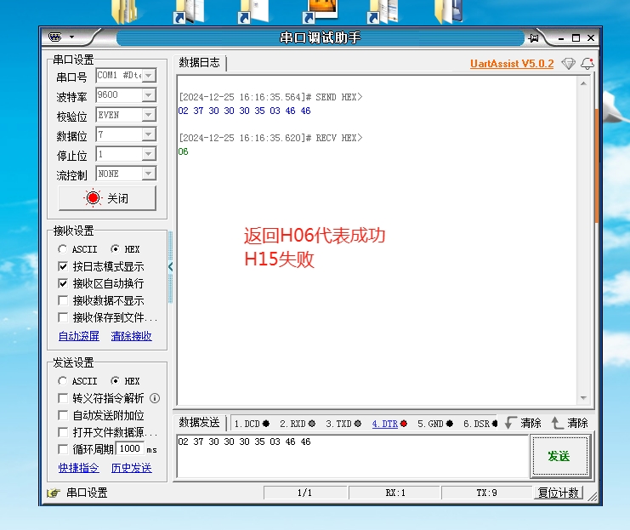Expand the 校验位 EVEN dropdown
630x530 pixels.
click(149, 115)
